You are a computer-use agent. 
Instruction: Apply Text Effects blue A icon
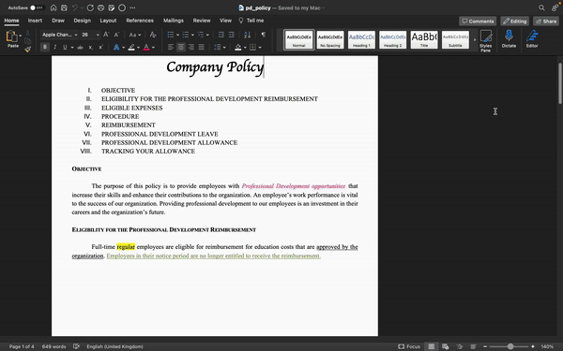116,47
